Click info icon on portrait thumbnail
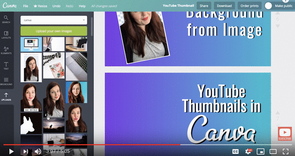 pos(45,115)
